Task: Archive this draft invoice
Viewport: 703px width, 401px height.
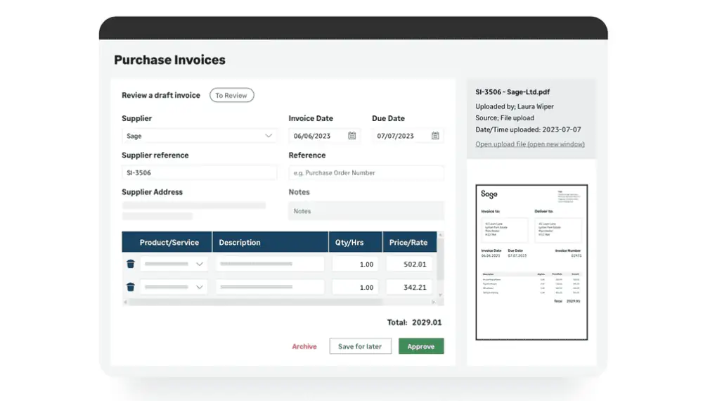Action: click(x=304, y=346)
